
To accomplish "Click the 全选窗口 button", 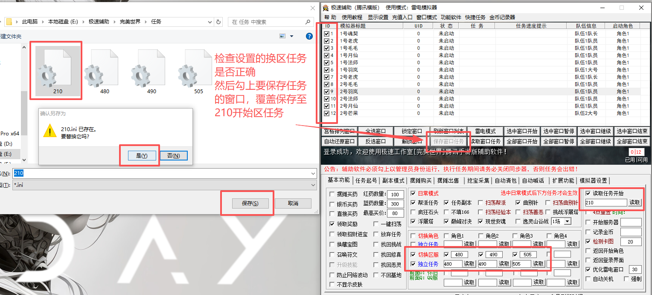I will coord(375,131).
